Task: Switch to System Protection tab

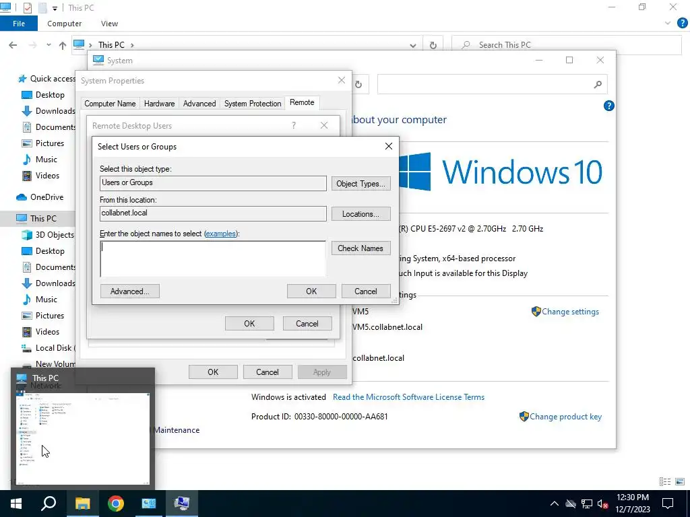Action: [253, 104]
